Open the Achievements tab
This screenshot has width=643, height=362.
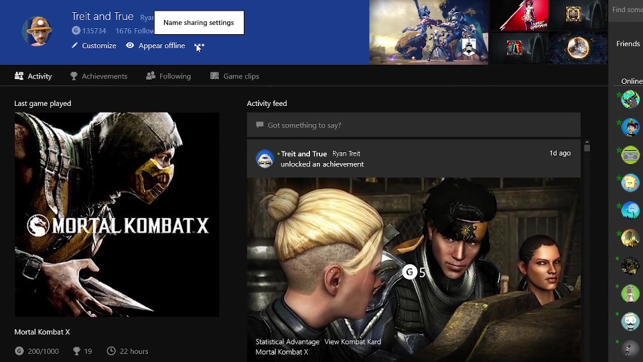(99, 76)
